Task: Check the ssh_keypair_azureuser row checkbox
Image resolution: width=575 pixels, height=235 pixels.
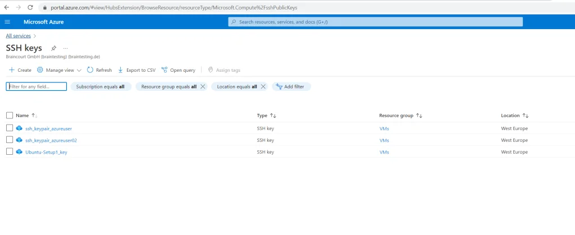Action: (x=10, y=128)
